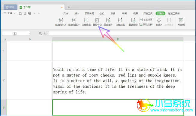Click the open folder icon in quick toolbar
This screenshot has height=116, width=196.
pyautogui.click(x=20, y=13)
